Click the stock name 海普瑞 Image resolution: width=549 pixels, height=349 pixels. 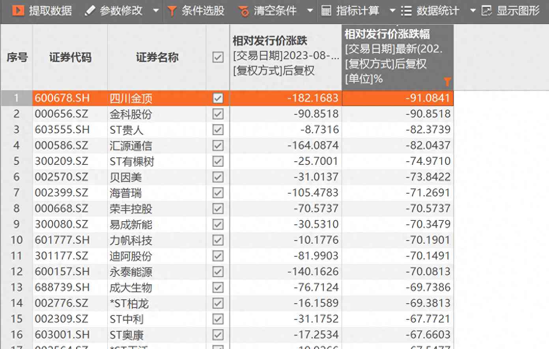point(125,193)
